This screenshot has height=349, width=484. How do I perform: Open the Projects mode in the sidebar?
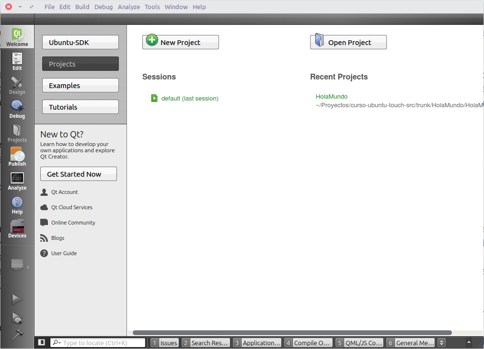17,133
